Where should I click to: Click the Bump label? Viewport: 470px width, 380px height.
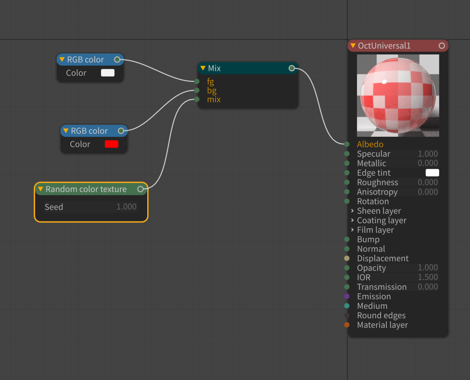368,239
